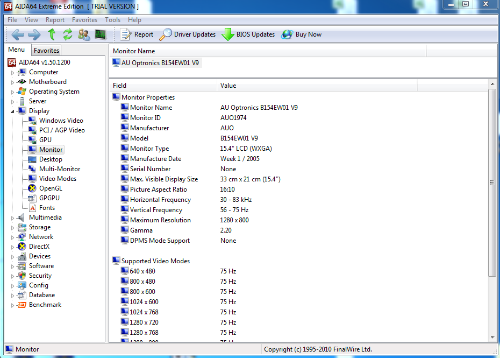The width and height of the screenshot is (500, 358).
Task: Collapse the Display tree node
Action: coord(12,111)
